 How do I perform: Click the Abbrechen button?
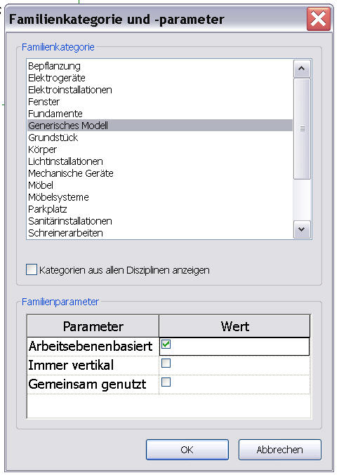coord(279,450)
